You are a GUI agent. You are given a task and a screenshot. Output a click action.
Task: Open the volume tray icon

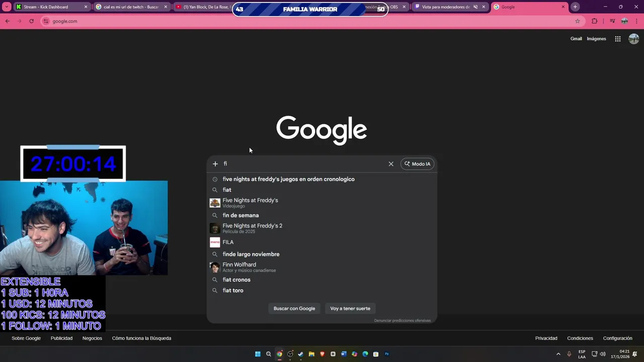[x=603, y=354]
